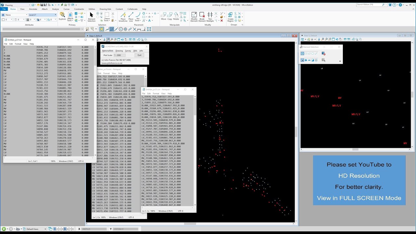Open Fence Tools in Selection group
This screenshot has width=416, height=234.
107,16
